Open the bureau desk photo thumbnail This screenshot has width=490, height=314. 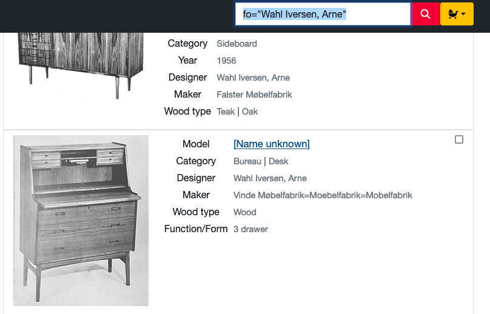(x=81, y=220)
